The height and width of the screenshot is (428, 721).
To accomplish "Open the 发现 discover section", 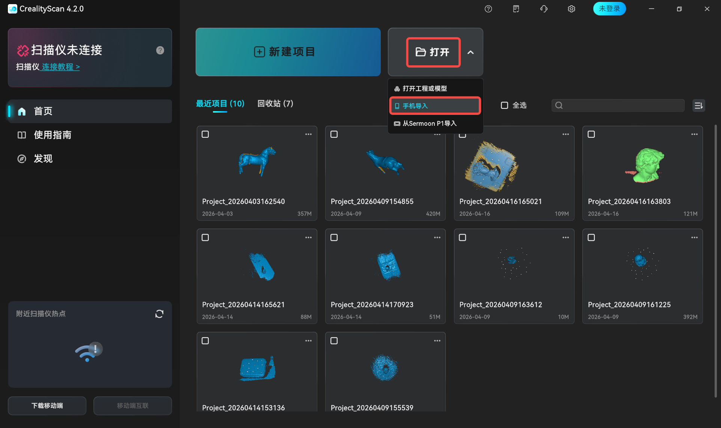I will click(x=43, y=158).
